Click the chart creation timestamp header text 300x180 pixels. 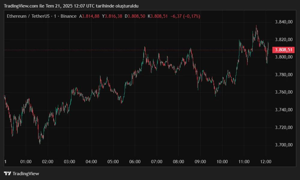[x=71, y=6]
